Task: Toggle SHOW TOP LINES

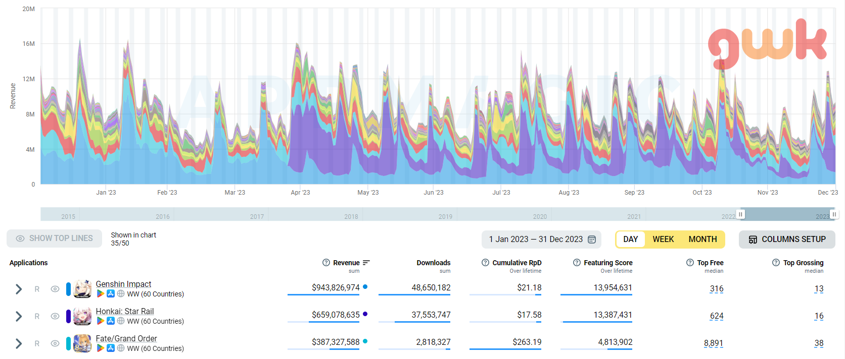Action: (x=55, y=238)
